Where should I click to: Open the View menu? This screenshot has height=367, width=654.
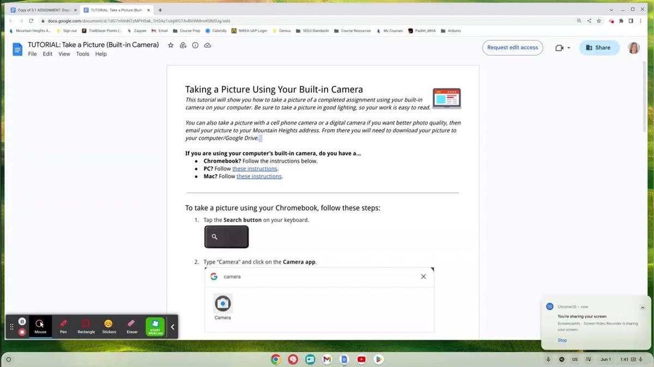click(64, 54)
